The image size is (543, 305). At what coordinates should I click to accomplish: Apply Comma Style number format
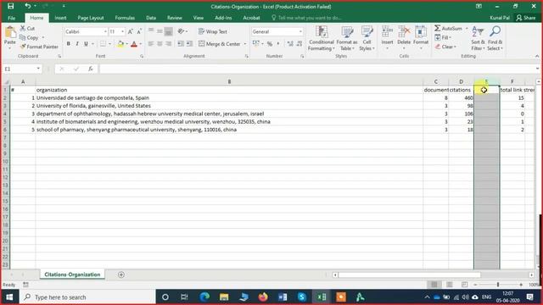click(278, 44)
